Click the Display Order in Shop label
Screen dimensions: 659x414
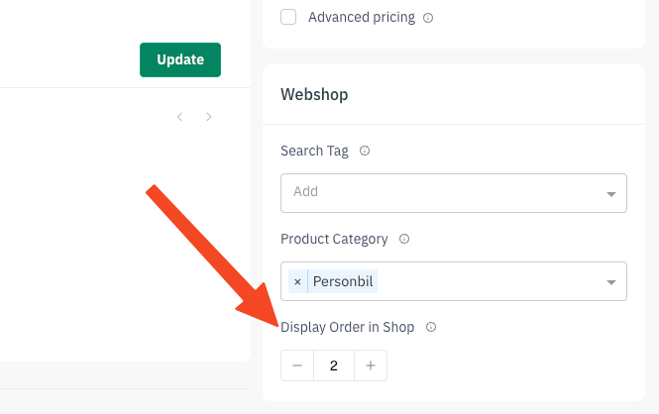347,327
